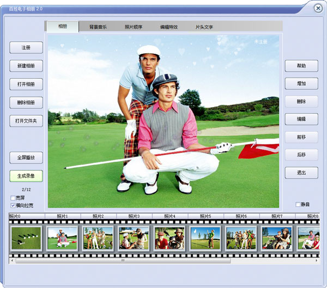
Task: Toggle the 静音 mute checkbox
Action: click(298, 204)
